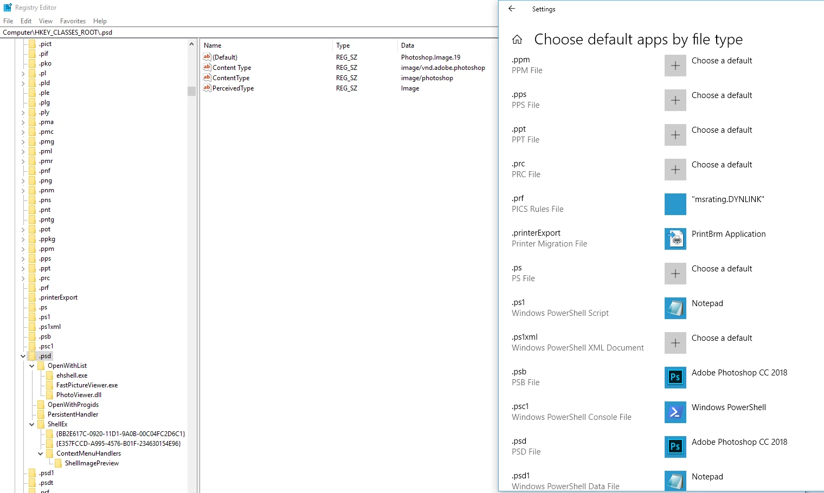The width and height of the screenshot is (824, 493).
Task: Click the Notepad icon for .psd1
Action: (x=675, y=481)
